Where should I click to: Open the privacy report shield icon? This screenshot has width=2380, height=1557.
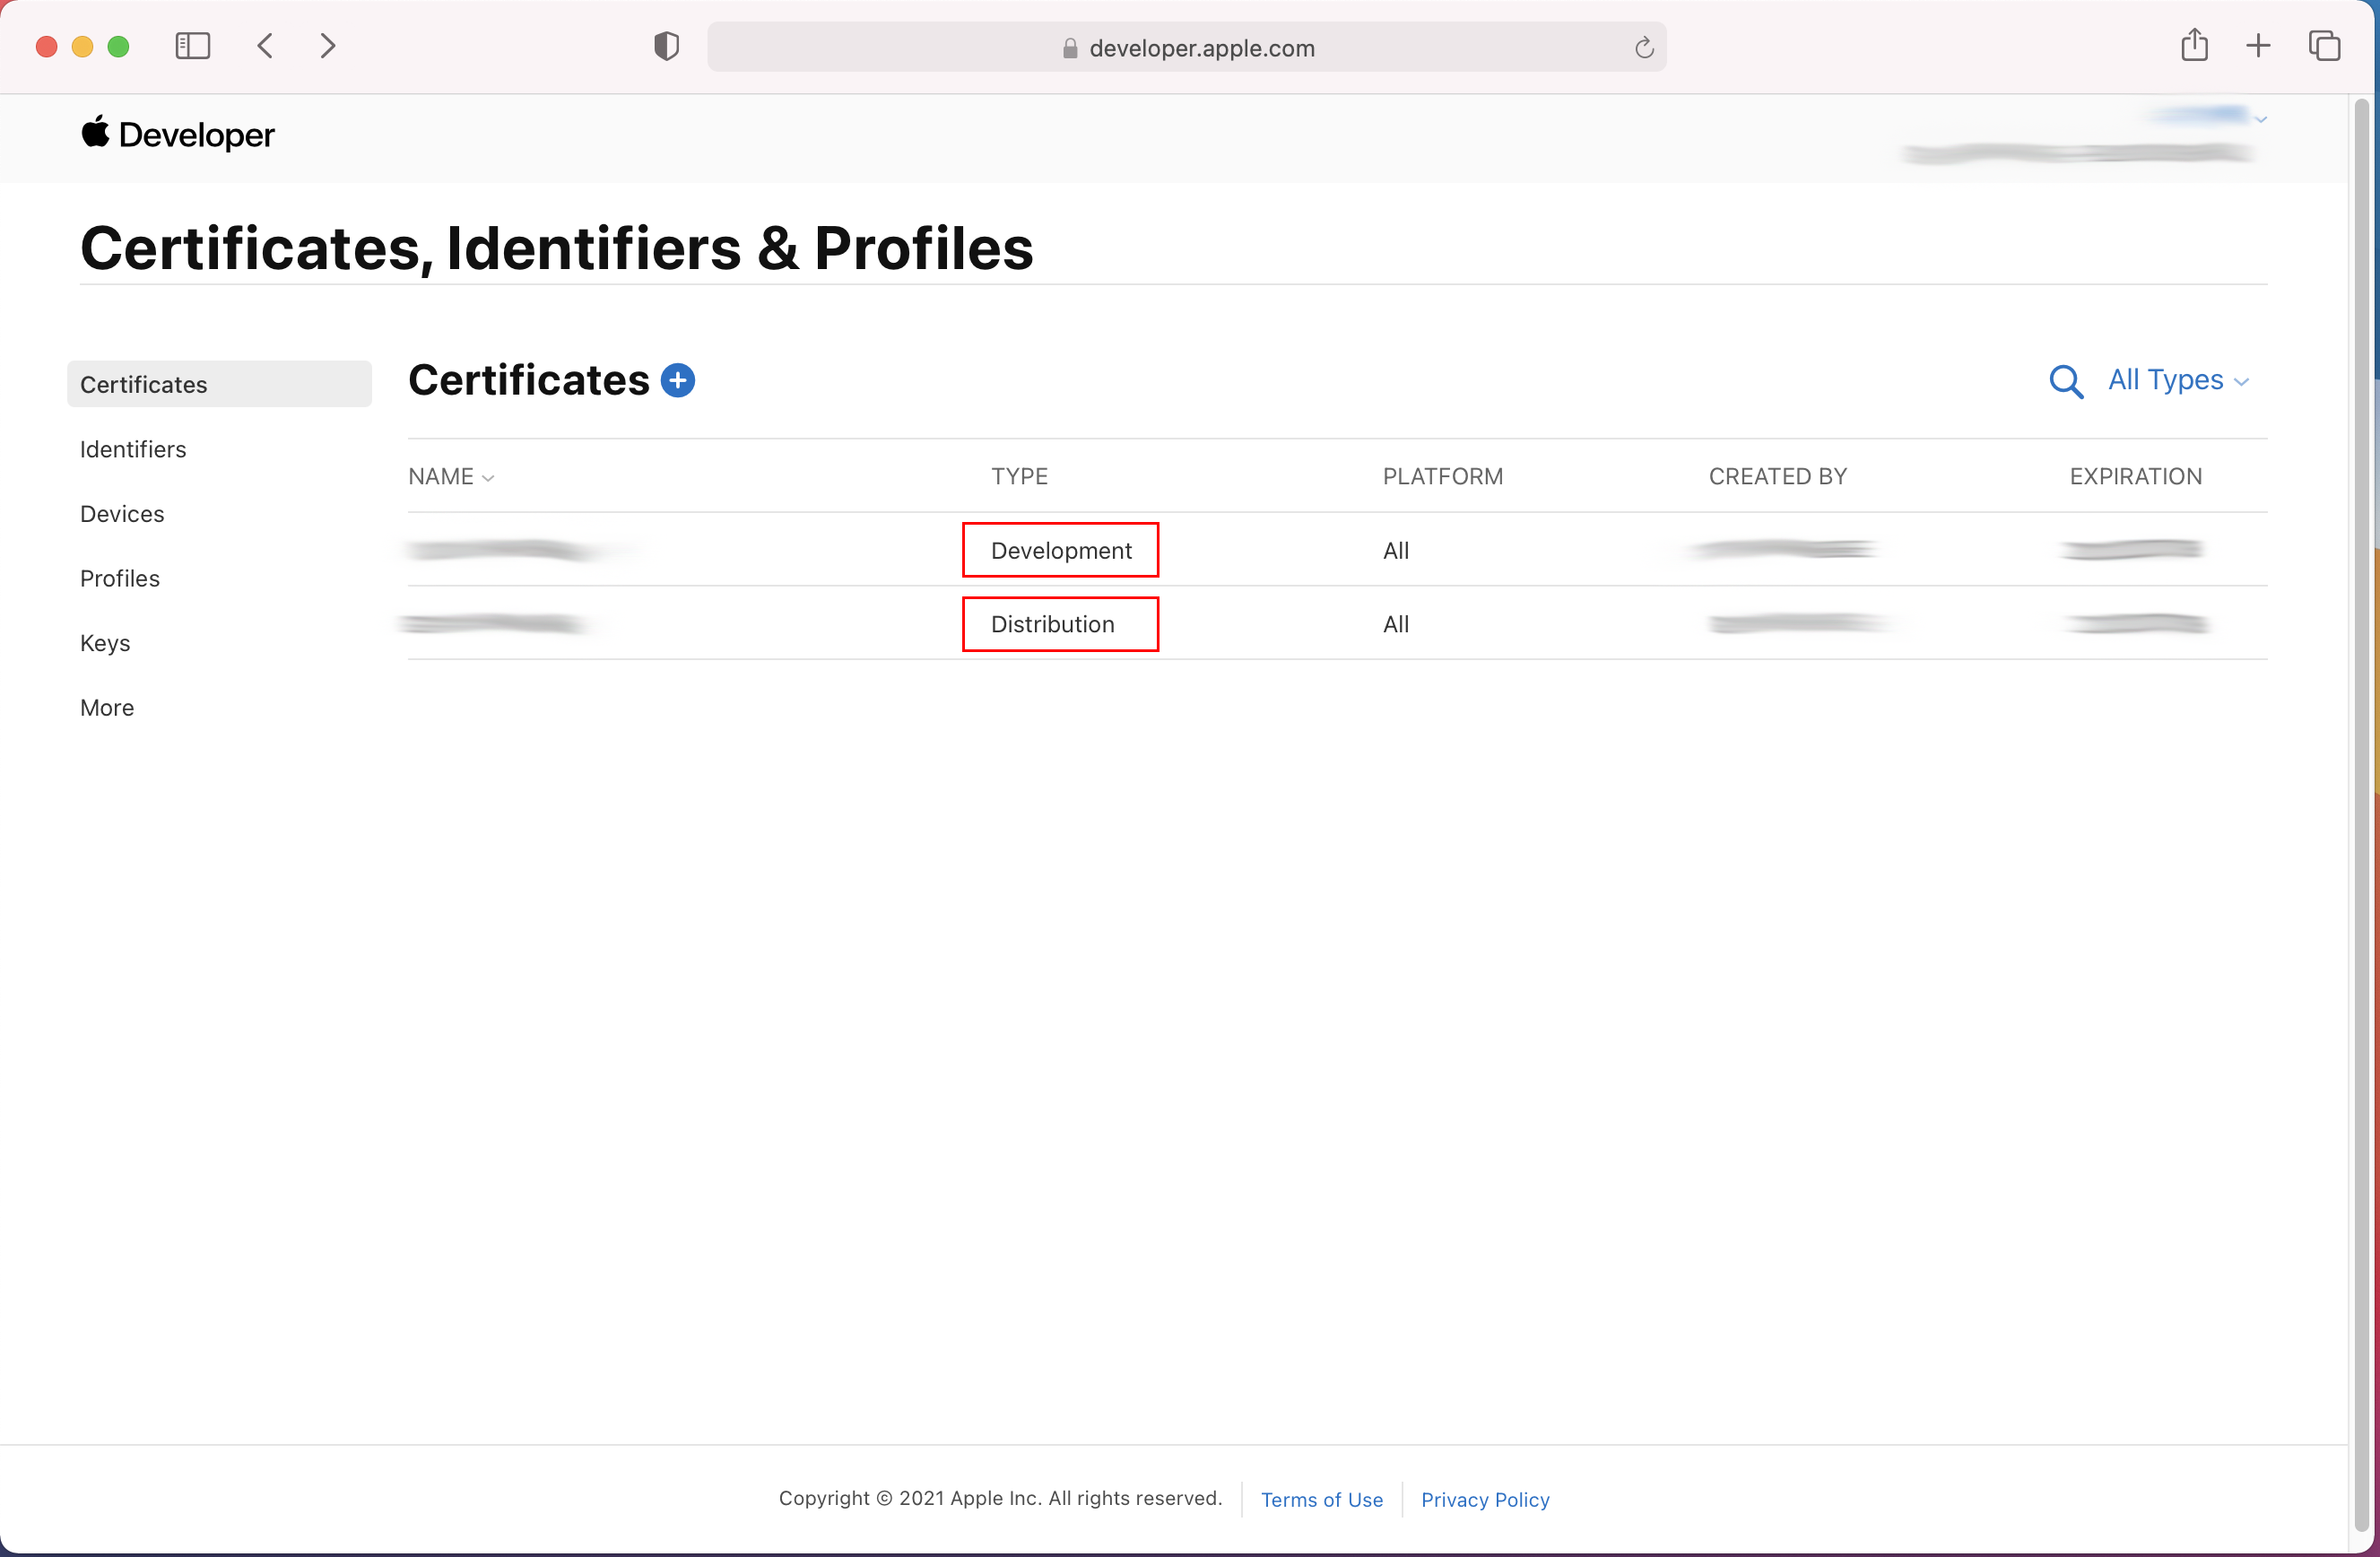pos(666,46)
